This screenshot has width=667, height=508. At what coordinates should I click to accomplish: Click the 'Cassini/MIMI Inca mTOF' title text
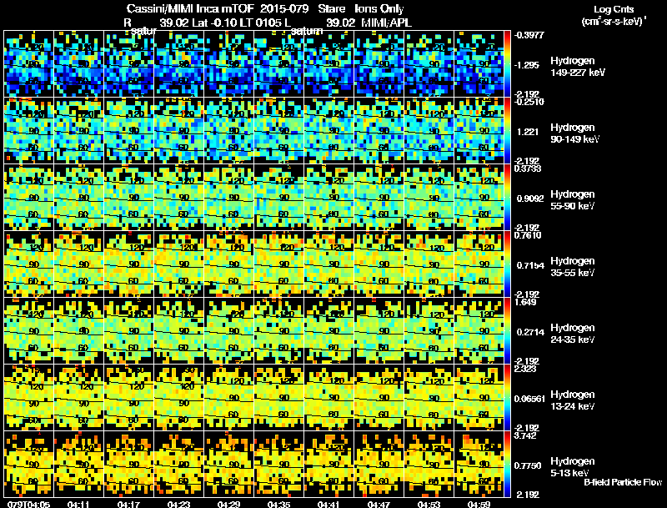tap(190, 8)
